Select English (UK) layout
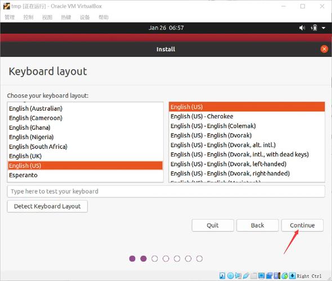This screenshot has height=281, width=332. [x=85, y=156]
